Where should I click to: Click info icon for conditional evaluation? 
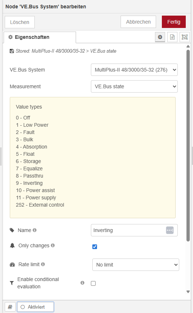[82, 282]
